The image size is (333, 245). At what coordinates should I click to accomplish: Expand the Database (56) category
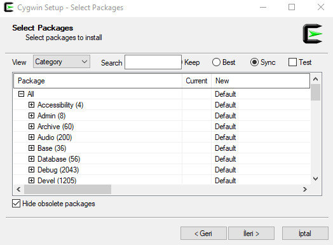click(31, 159)
